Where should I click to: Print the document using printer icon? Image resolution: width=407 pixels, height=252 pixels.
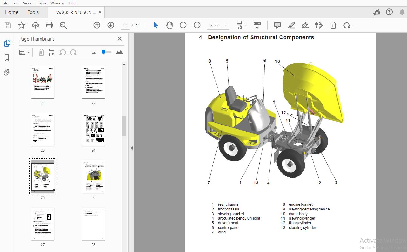click(49, 25)
